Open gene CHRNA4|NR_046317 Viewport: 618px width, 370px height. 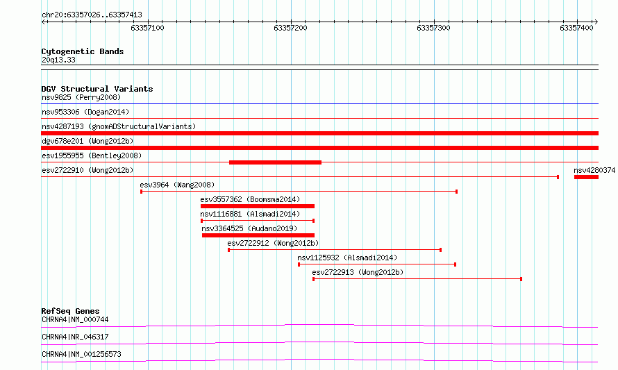coord(75,337)
